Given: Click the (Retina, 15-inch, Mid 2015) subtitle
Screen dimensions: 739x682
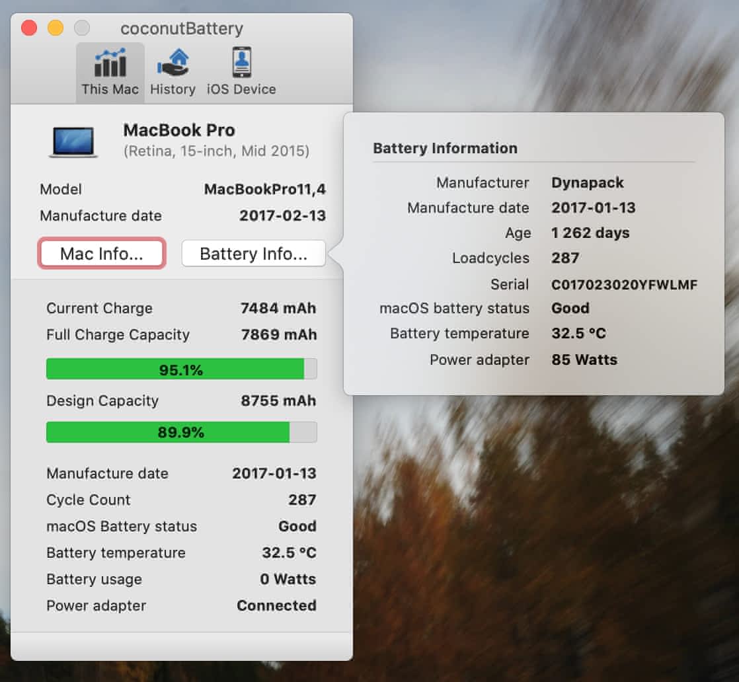Looking at the screenshot, I should 216,151.
